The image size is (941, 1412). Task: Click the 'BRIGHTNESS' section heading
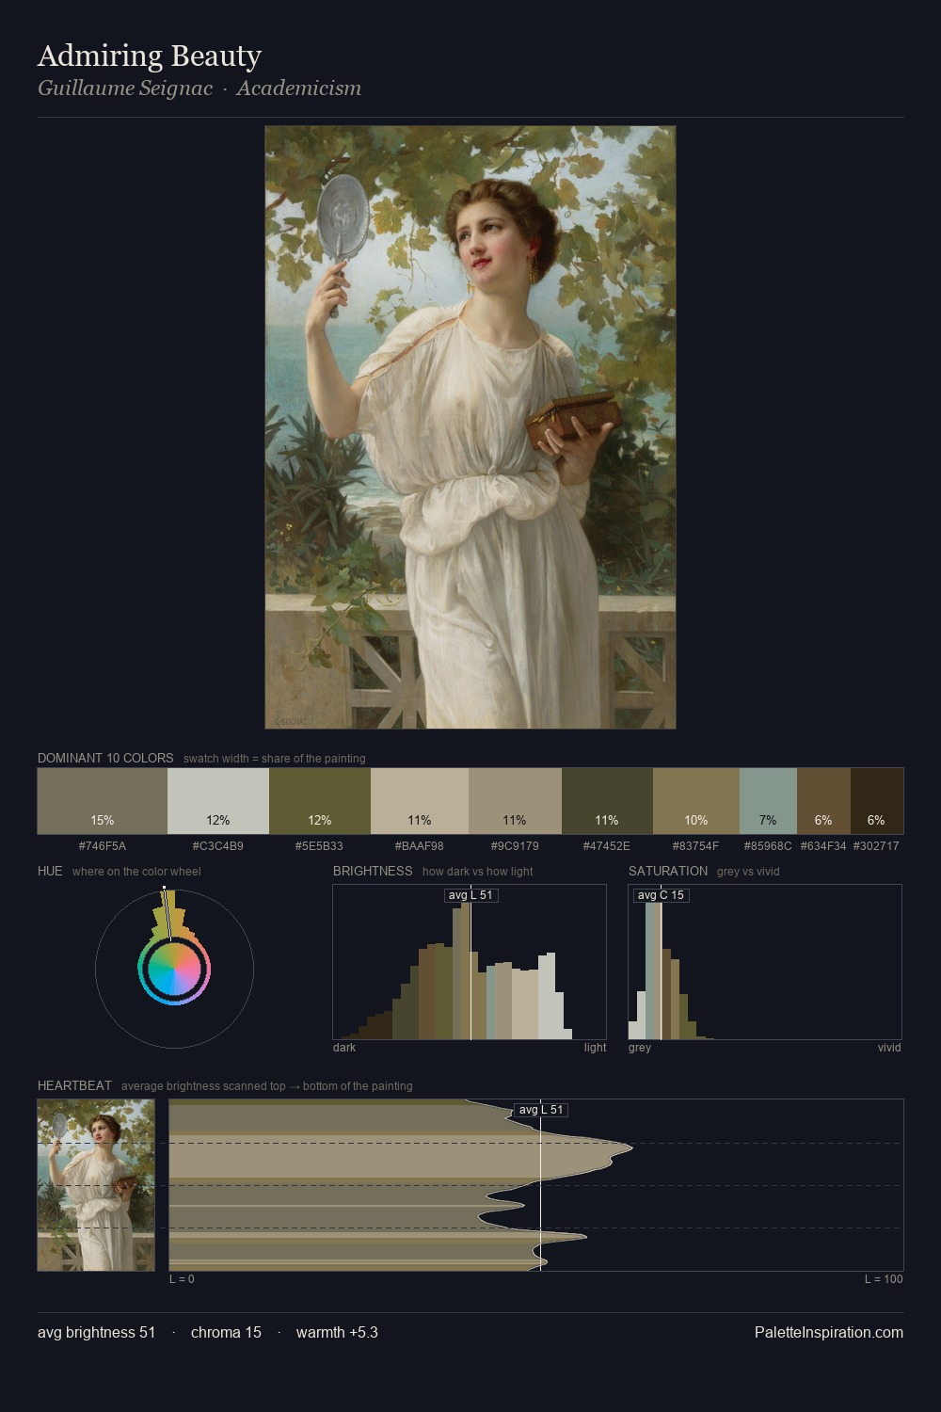(373, 871)
